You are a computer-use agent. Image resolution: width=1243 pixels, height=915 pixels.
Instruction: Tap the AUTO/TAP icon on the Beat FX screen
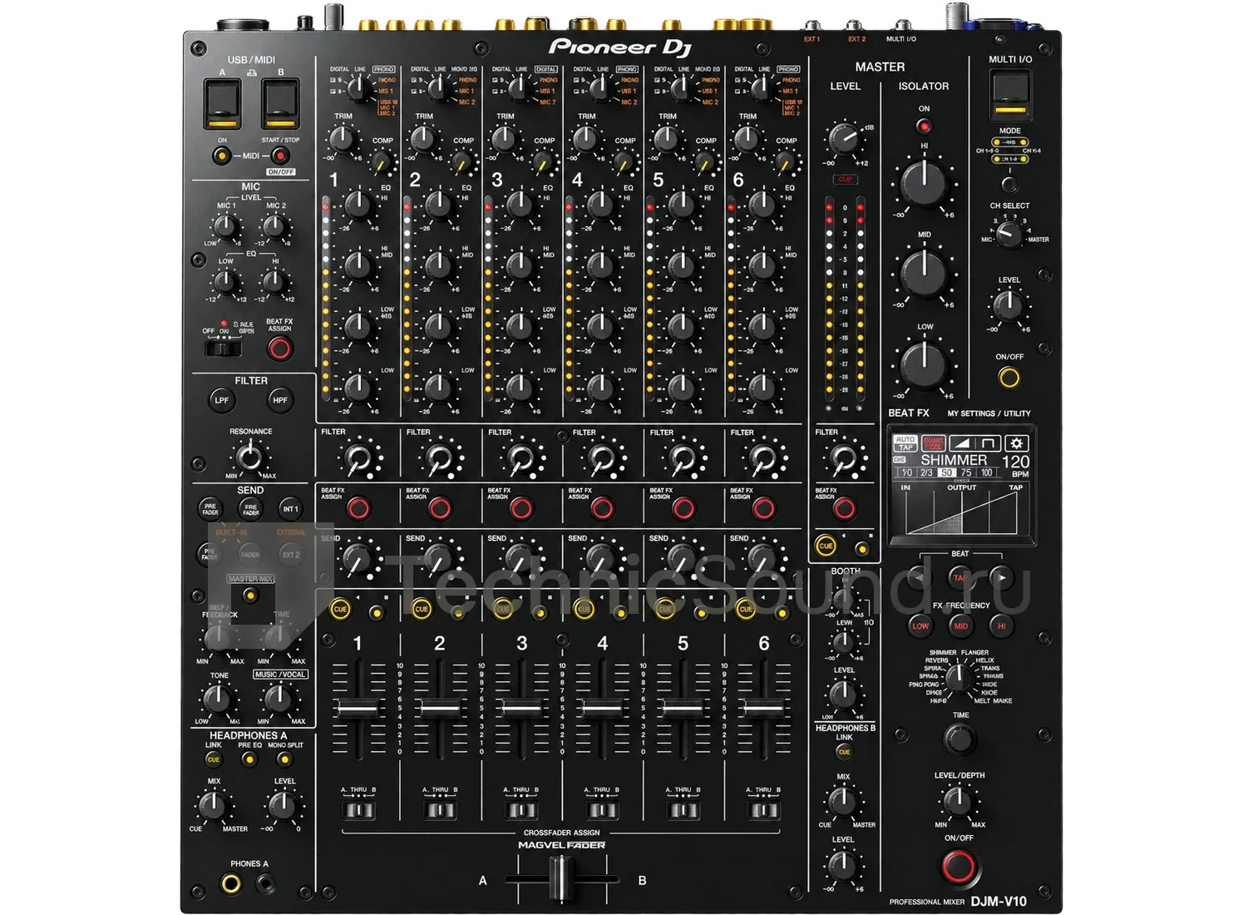pos(905,443)
